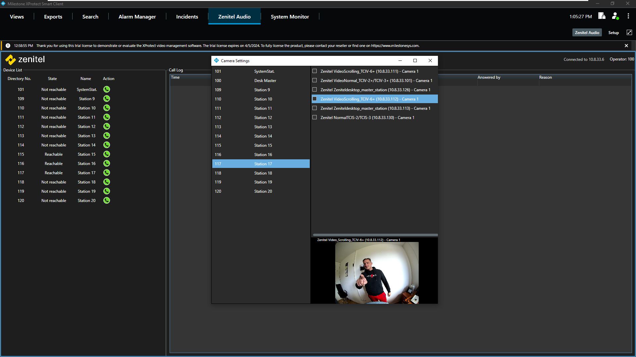This screenshot has height=357, width=636.
Task: Select Station 12 in Camera Settings list
Action: click(261, 118)
